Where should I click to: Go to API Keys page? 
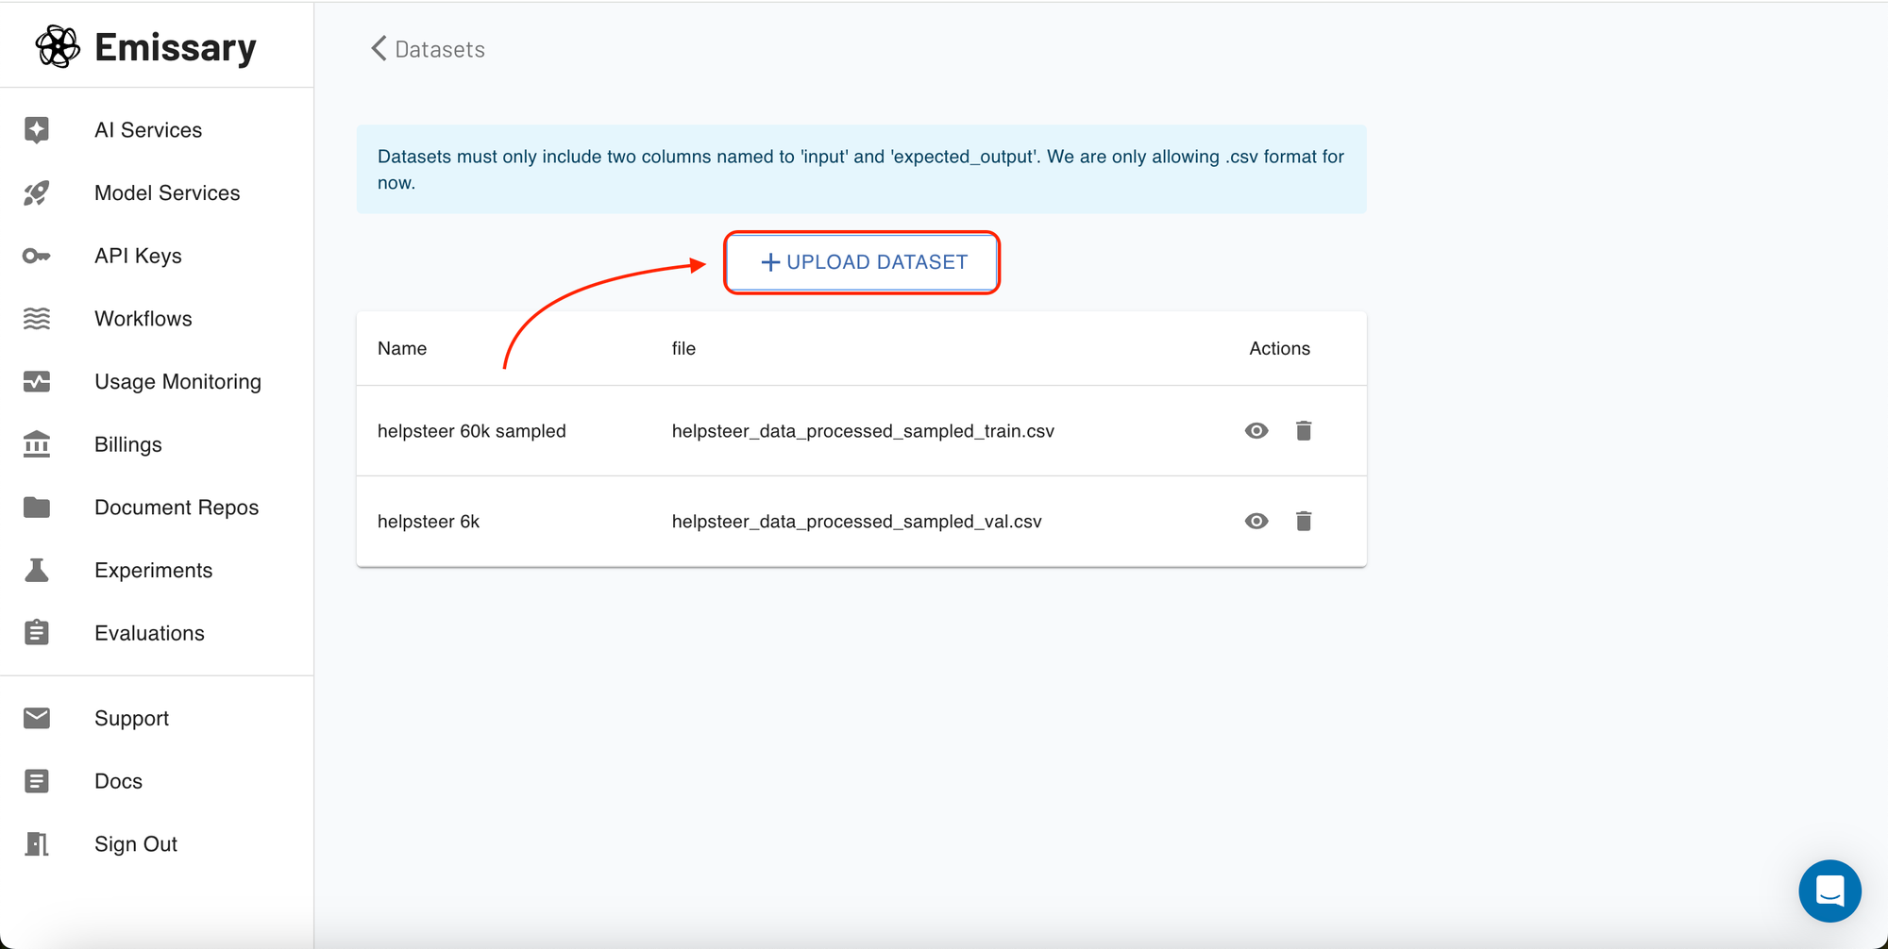click(157, 256)
